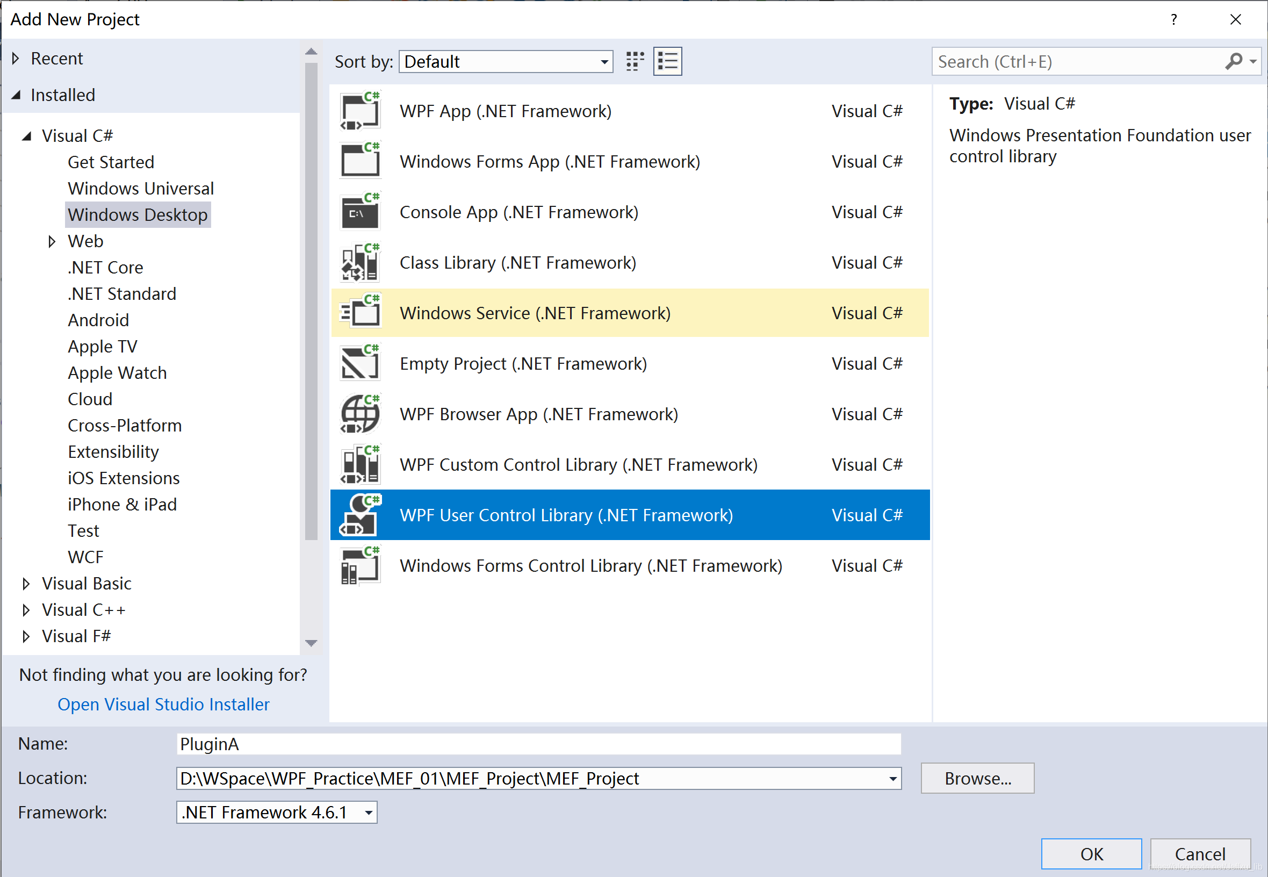This screenshot has height=877, width=1268.
Task: Expand the Visual Basic tree node
Action: [x=26, y=584]
